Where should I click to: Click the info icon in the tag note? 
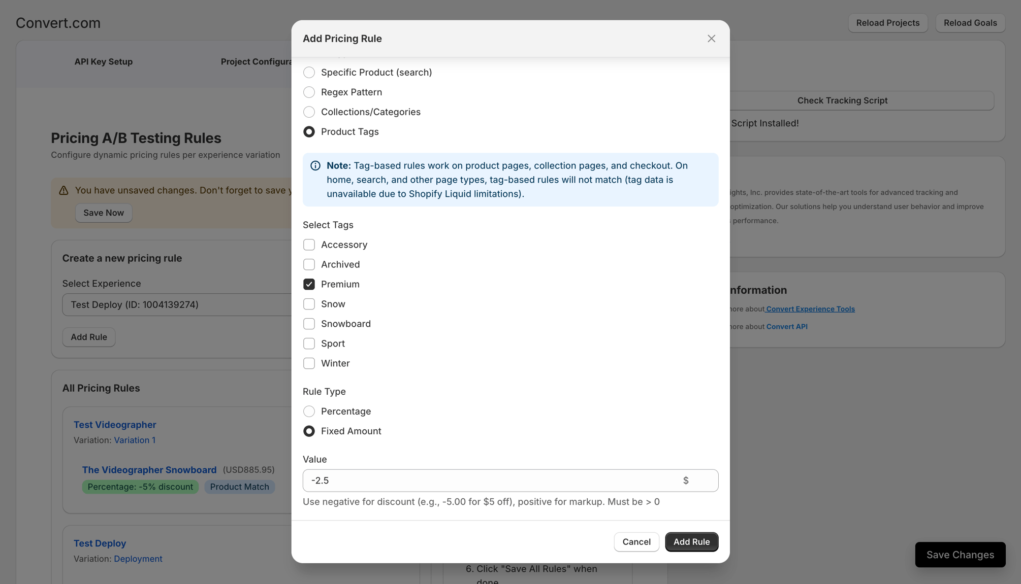(315, 166)
